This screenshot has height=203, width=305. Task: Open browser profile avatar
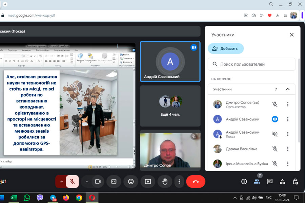point(293,15)
